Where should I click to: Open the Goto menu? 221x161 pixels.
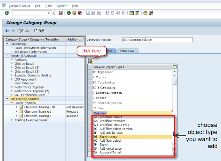click(x=49, y=6)
